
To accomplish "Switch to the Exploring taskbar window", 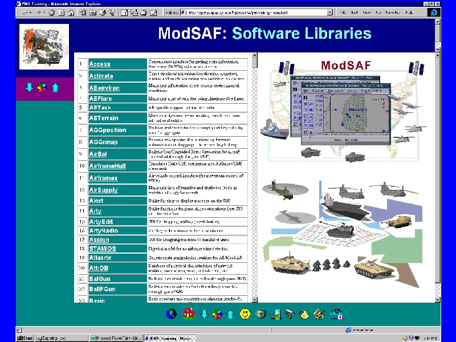I will pyautogui.click(x=62, y=338).
